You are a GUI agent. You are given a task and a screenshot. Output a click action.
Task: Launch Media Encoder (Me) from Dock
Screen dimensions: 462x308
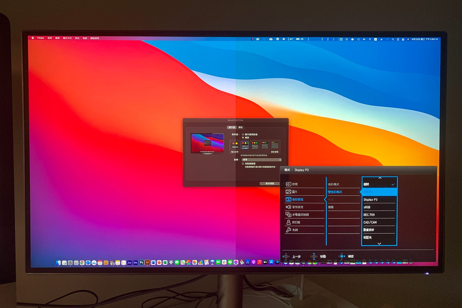(136, 263)
